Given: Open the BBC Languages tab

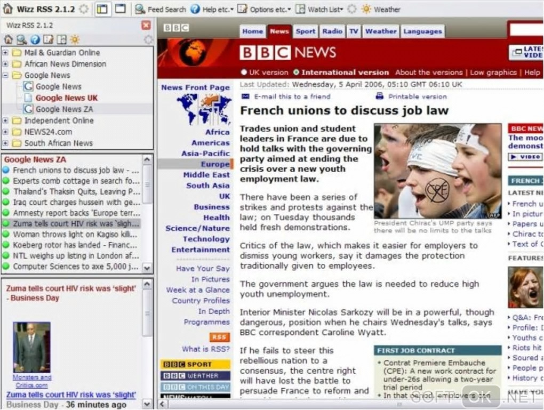Looking at the screenshot, I should 422,31.
